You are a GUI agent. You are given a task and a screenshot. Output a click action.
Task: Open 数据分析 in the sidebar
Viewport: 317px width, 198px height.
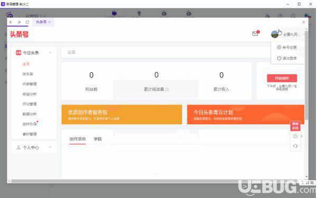pos(30,114)
